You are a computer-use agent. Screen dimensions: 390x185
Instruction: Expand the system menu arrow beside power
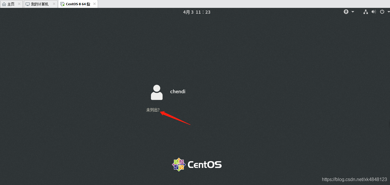tap(389, 12)
